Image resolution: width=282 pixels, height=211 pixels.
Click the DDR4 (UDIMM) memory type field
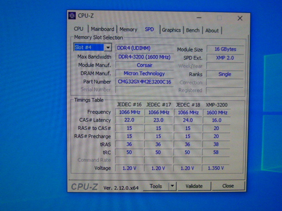pyautogui.click(x=145, y=48)
